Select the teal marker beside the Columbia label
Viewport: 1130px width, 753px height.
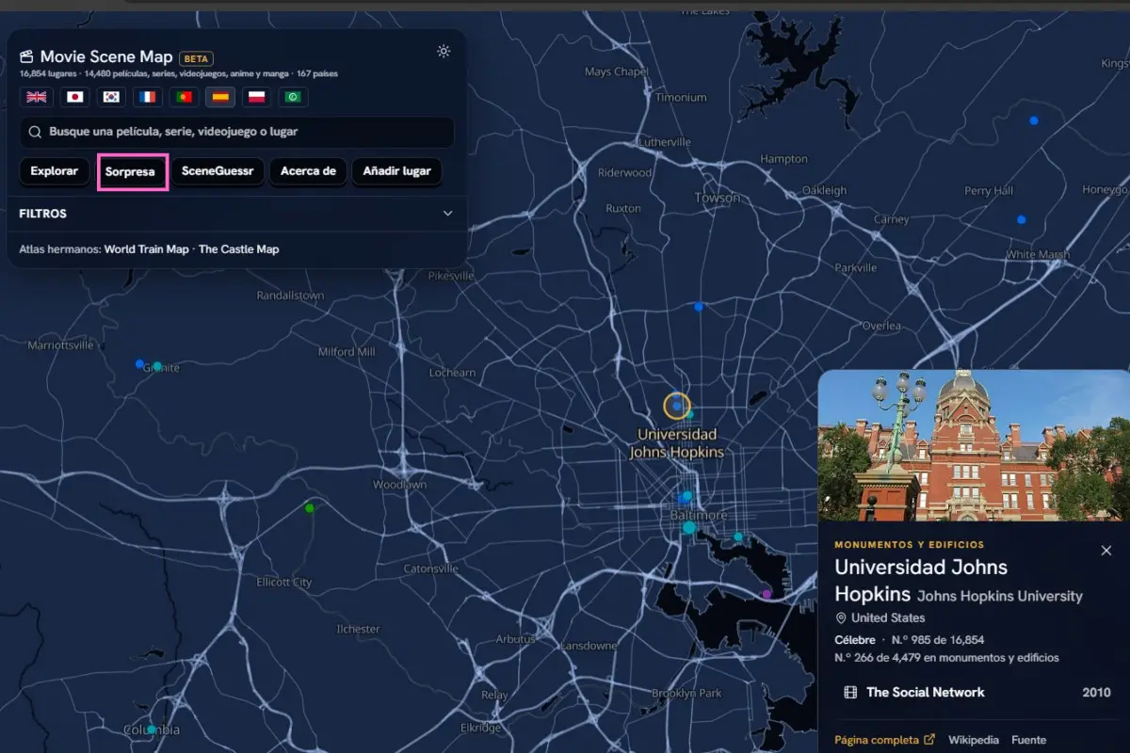pos(152,730)
